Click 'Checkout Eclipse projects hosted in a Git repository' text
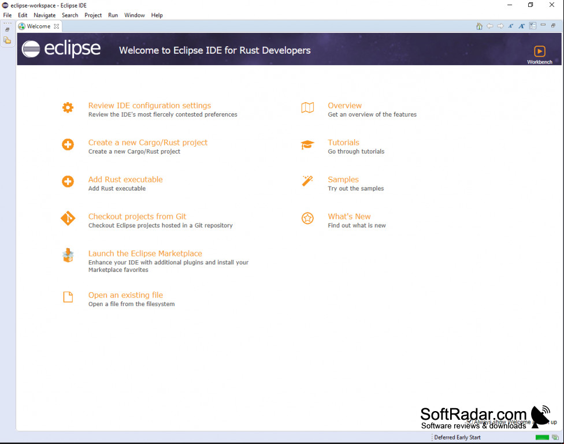Image resolution: width=564 pixels, height=444 pixels. [161, 225]
